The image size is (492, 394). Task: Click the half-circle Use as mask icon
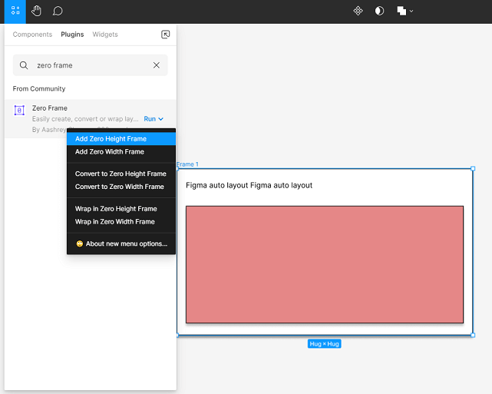379,11
